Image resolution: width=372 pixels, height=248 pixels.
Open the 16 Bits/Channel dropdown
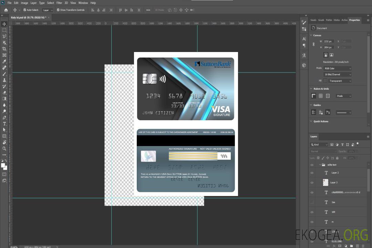point(337,74)
